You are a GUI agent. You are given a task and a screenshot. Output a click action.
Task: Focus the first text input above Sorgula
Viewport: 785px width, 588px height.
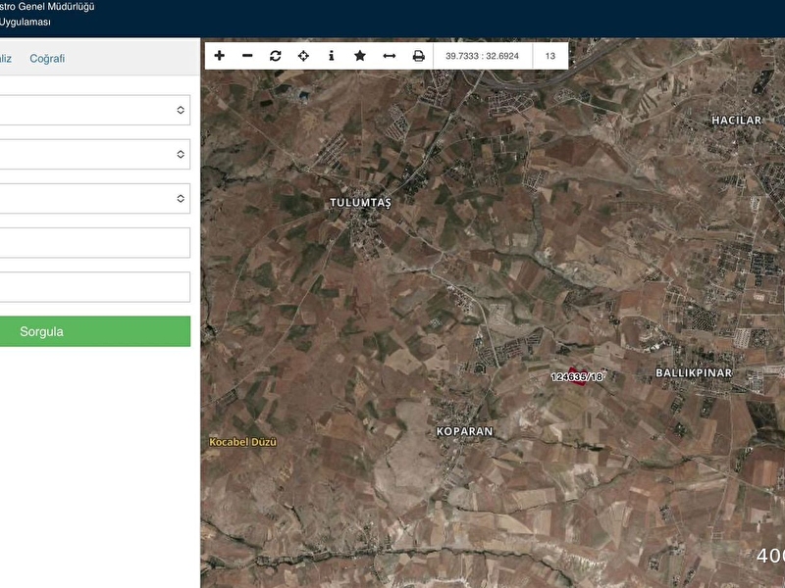pos(94,242)
